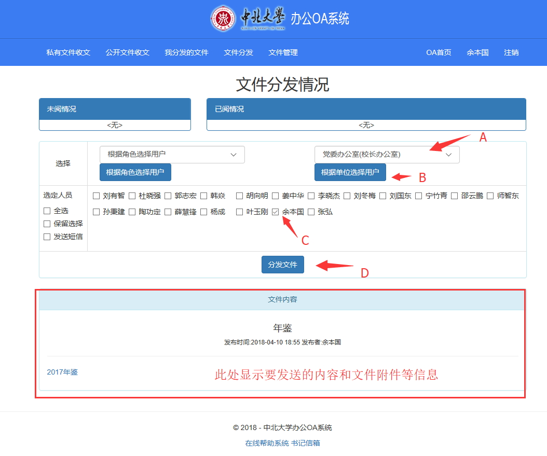Screen dimensions: 547x456
Task: Uncheck the 余本国 checkbox
Action: click(276, 212)
